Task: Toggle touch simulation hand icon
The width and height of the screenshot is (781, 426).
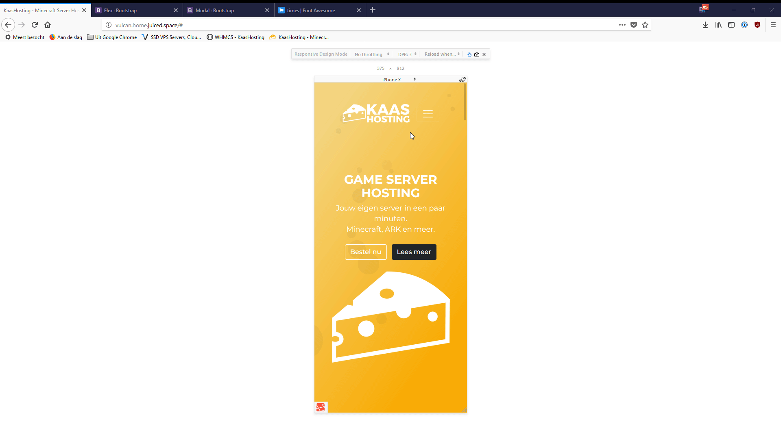Action: tap(469, 54)
